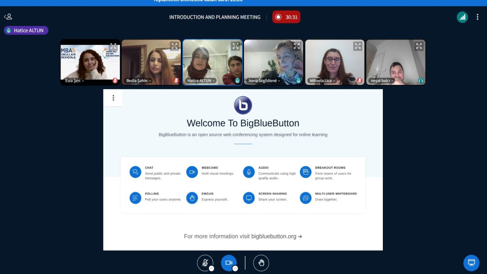This screenshot has height=274, width=487.
Task: Click the Polling feature icon
Action: click(x=136, y=198)
